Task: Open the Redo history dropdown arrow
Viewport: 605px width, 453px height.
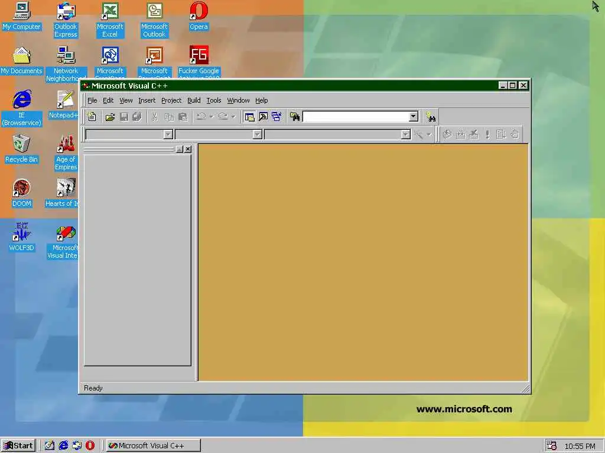Action: click(x=233, y=117)
